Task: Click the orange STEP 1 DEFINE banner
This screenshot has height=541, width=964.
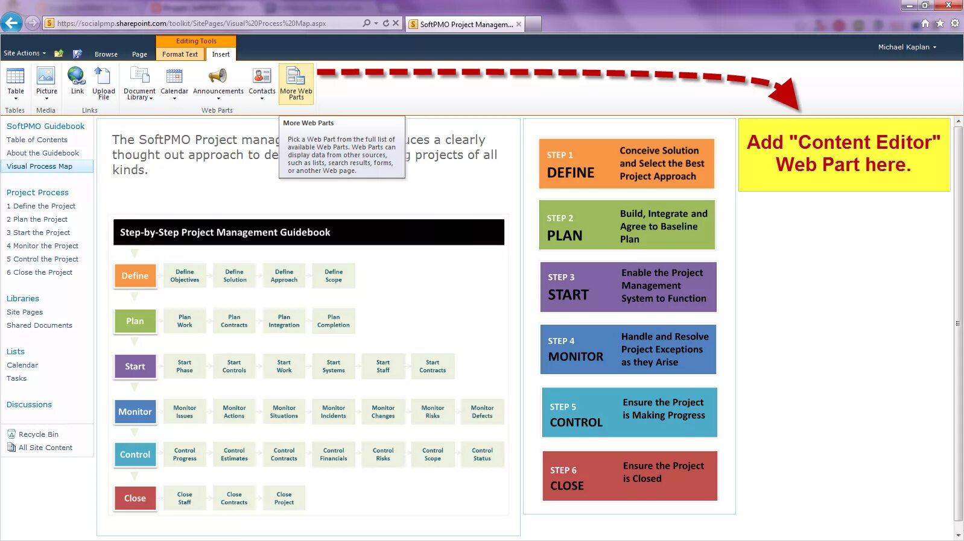Action: (627, 164)
